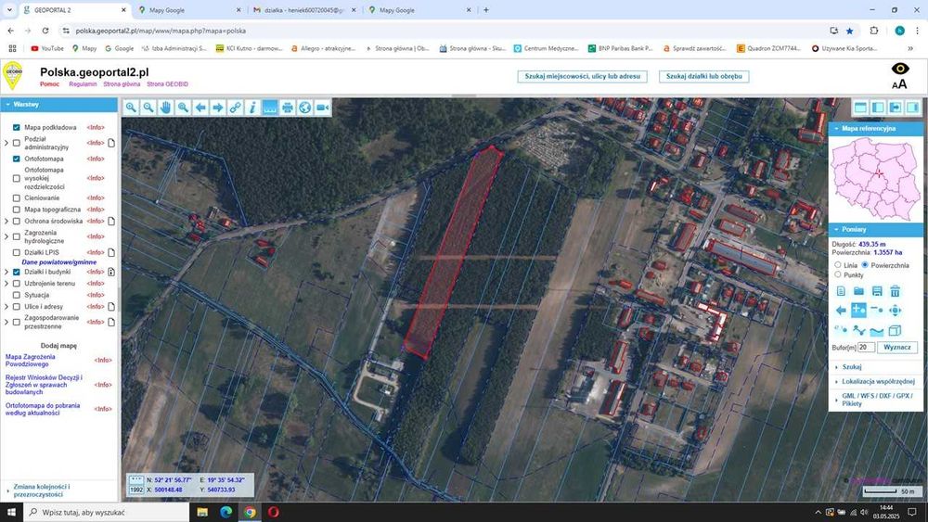Expand Ochrona środowiska sublayers

pyautogui.click(x=6, y=221)
